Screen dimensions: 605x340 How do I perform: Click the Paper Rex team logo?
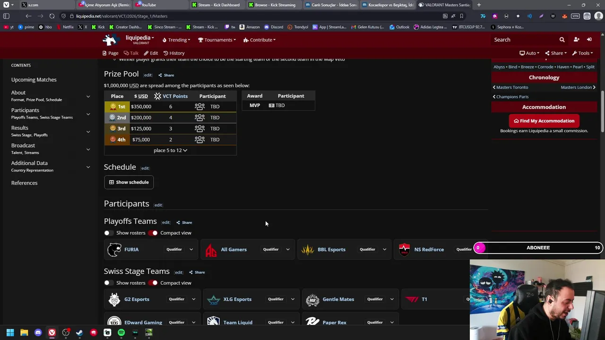tap(312, 322)
